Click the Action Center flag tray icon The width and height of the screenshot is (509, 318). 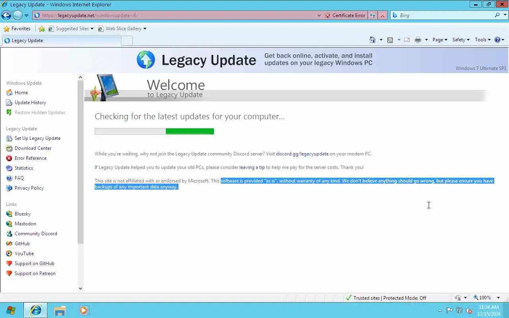tap(449, 310)
